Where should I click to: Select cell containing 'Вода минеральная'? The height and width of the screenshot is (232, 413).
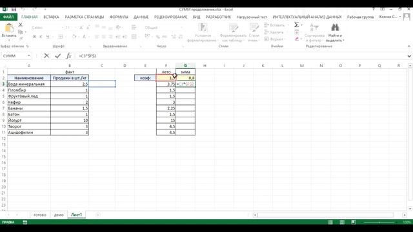(x=29, y=84)
